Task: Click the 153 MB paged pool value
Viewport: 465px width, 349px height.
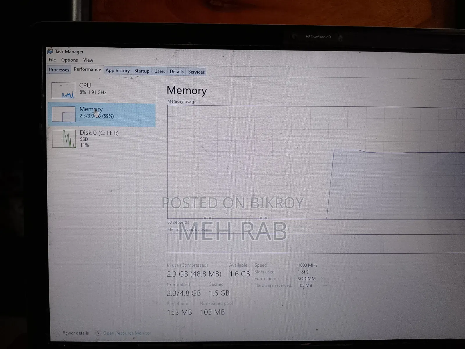Action: coord(179,312)
